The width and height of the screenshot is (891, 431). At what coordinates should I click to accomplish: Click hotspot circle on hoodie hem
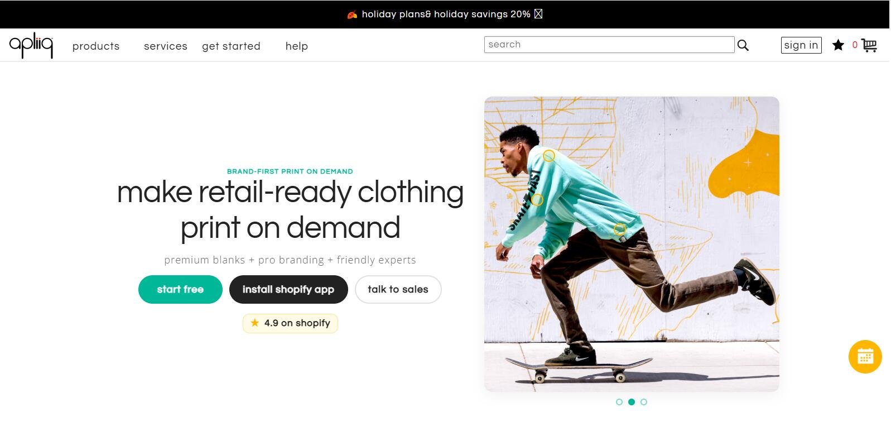pos(620,229)
